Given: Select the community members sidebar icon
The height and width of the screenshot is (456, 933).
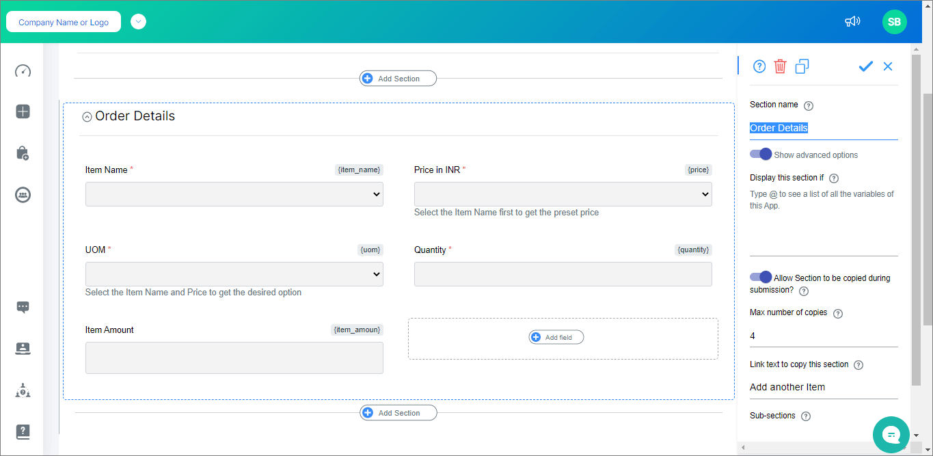Looking at the screenshot, I should (x=23, y=195).
